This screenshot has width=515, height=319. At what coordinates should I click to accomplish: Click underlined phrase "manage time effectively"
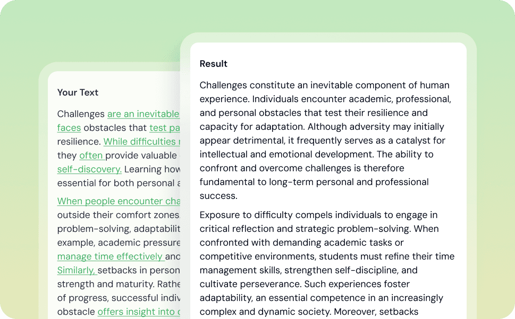tap(111, 256)
